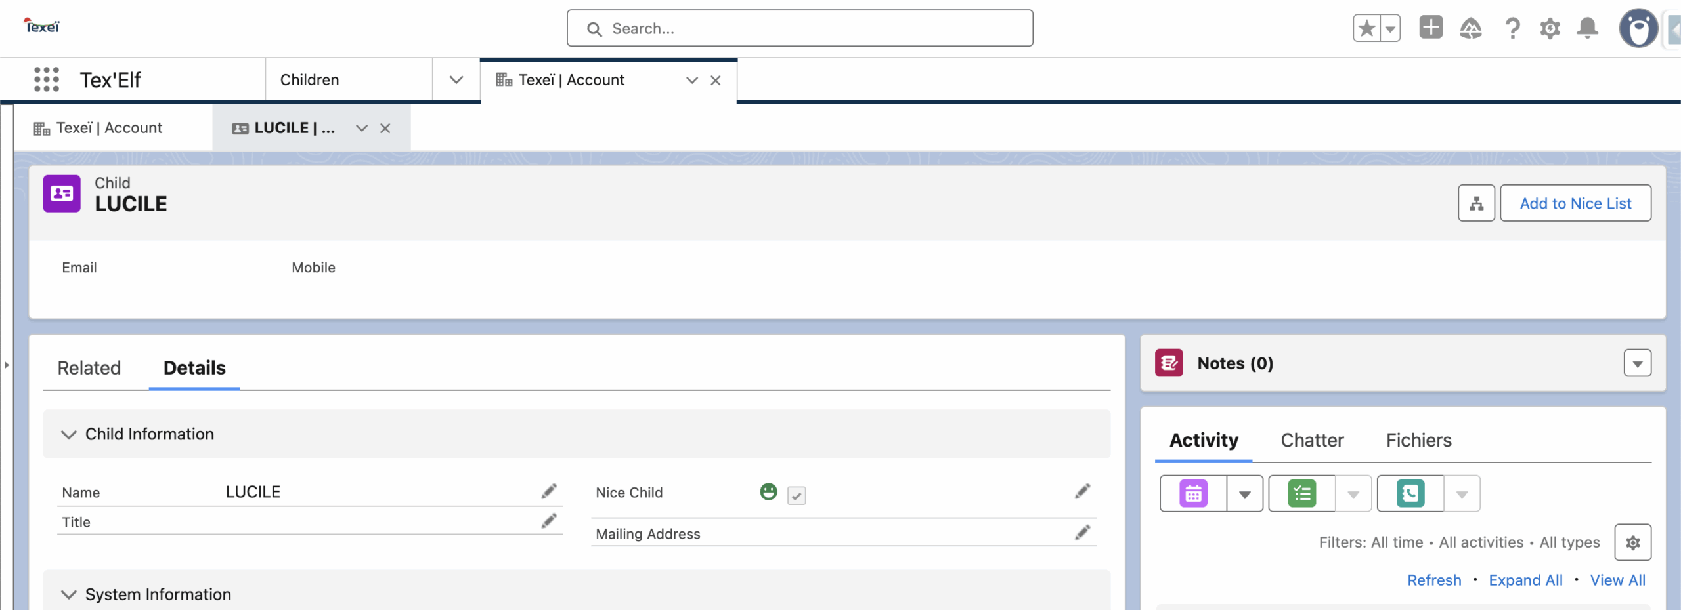Viewport: 1681px width, 610px height.
Task: Create a new event with calendar icon
Action: pos(1193,494)
